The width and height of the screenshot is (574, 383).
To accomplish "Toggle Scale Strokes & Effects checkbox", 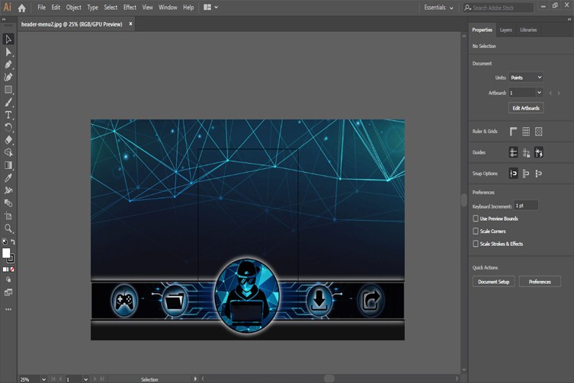I will coord(476,244).
